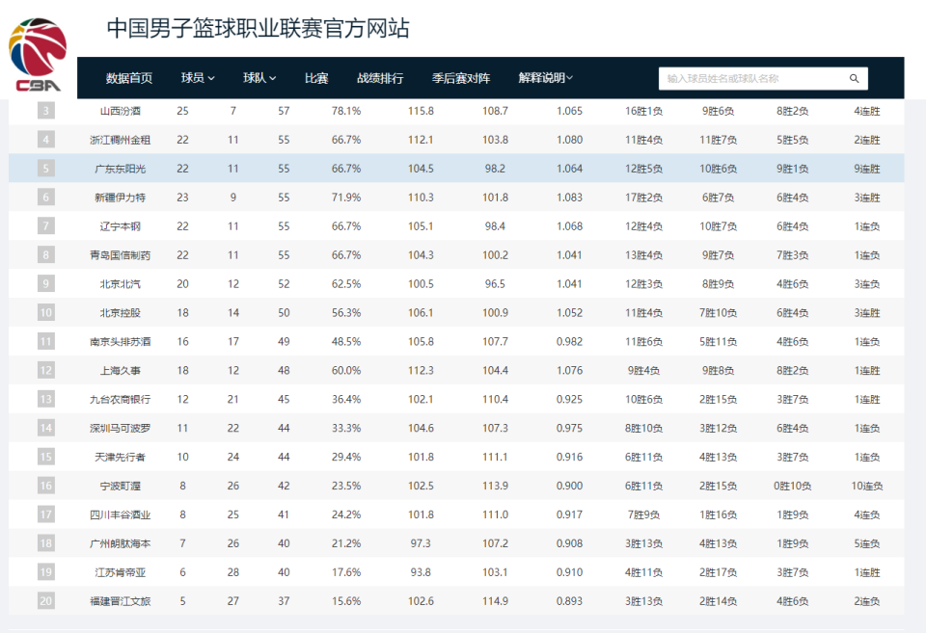Open the 战绩排行 nav item
The width and height of the screenshot is (926, 633).
tap(380, 78)
